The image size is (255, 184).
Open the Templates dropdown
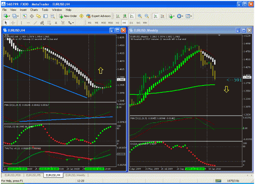[x=188, y=16]
